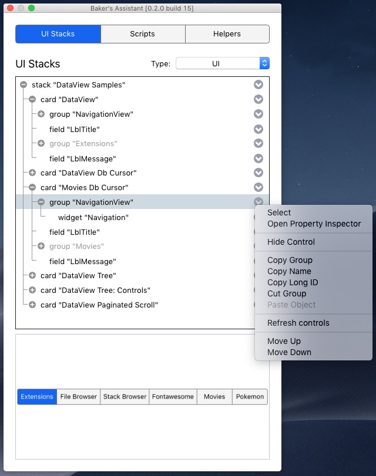Collapse the stack "DataView Samples" node
This screenshot has height=476, width=376.
click(x=23, y=85)
